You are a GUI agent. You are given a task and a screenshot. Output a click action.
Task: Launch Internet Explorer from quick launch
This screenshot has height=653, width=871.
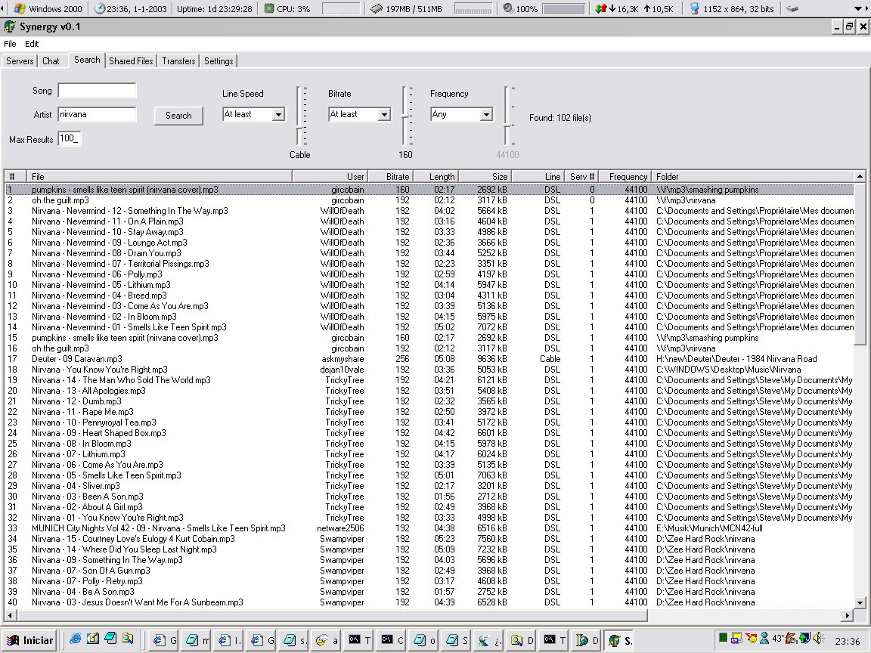[x=75, y=639]
